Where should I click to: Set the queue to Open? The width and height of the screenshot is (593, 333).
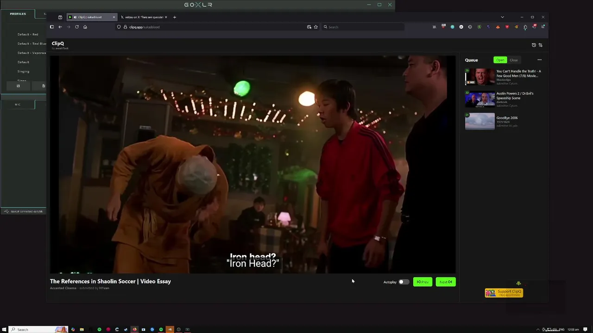pos(500,60)
